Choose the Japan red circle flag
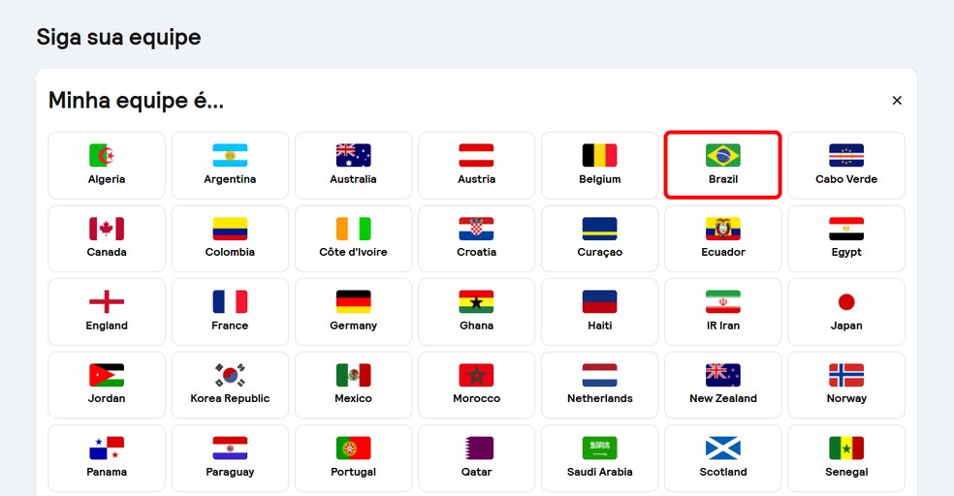954x496 pixels. (846, 302)
